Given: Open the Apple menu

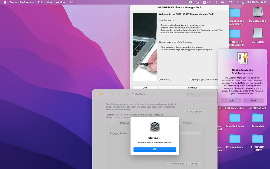Looking at the screenshot, I should coord(5,2).
